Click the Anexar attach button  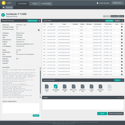pos(117,80)
